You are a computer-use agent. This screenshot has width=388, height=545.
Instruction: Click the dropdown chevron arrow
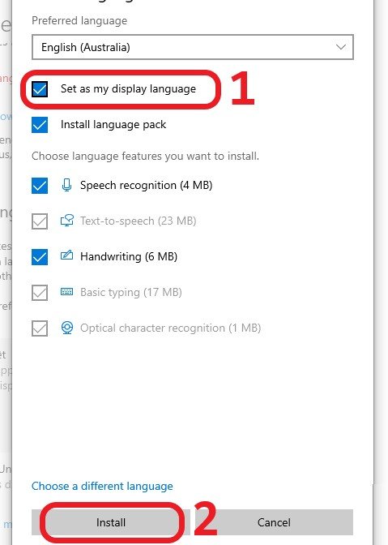click(x=341, y=47)
